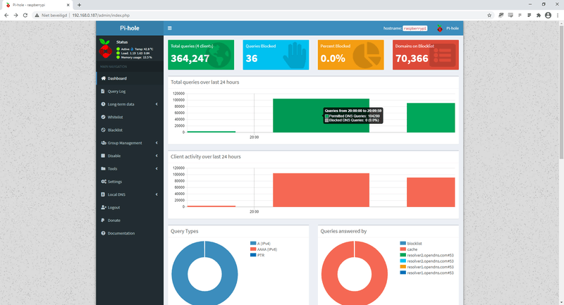Toggle cache legend entry in Queries answered by
This screenshot has width=564, height=305.
click(409, 249)
